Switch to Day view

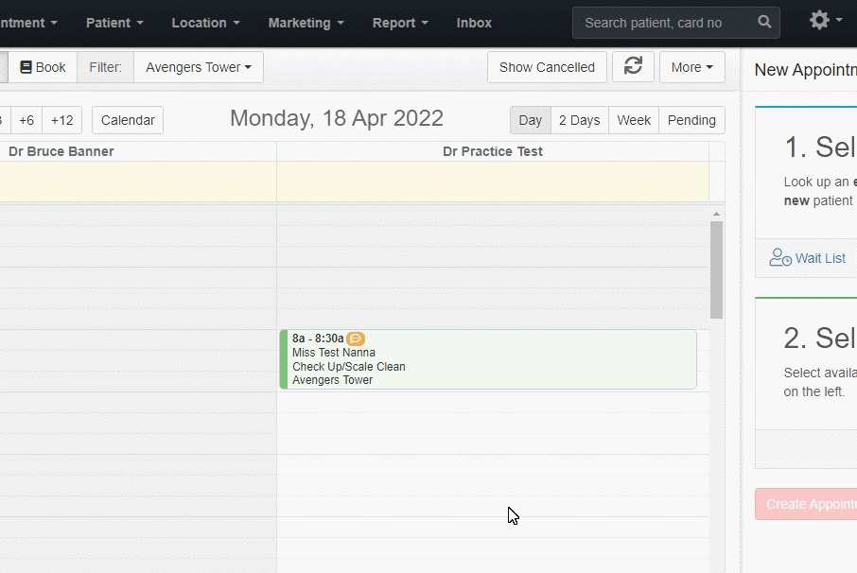[x=530, y=120]
